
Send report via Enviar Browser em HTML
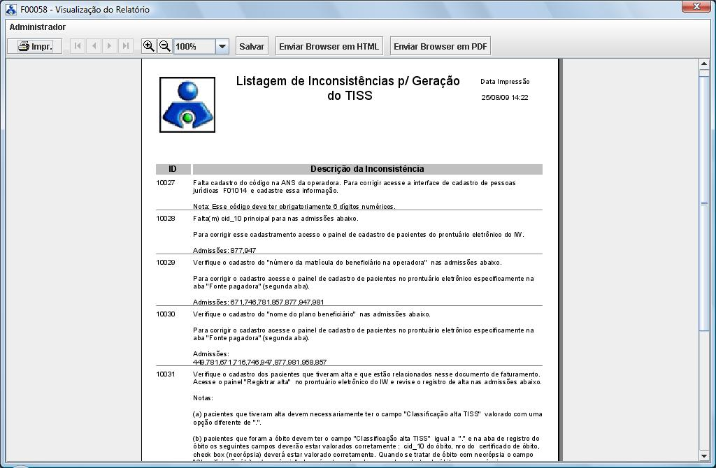[329, 46]
